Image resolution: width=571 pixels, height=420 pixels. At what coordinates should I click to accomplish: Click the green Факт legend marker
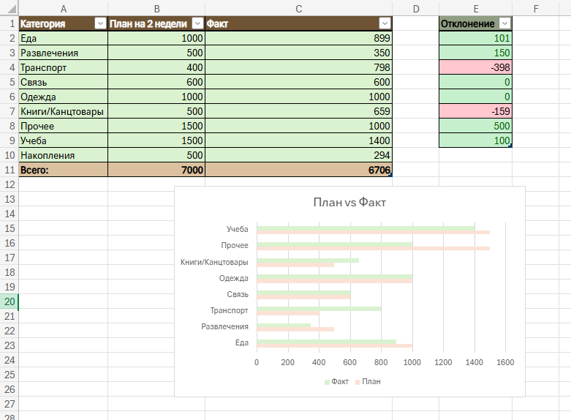[327, 381]
